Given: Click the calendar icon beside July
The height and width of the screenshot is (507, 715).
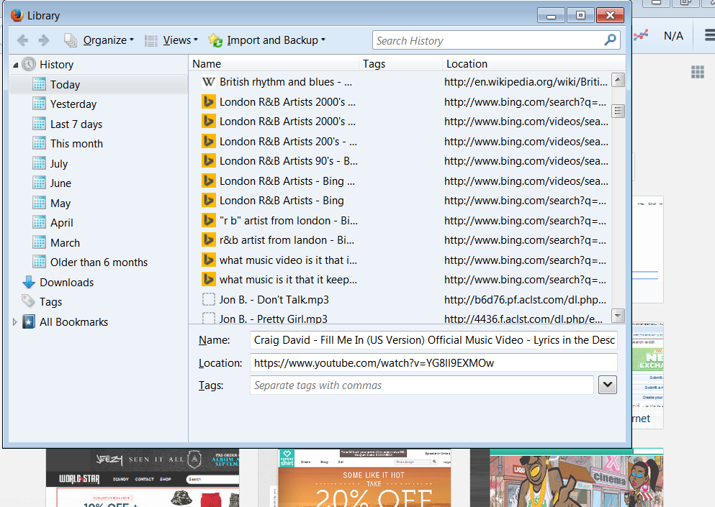Looking at the screenshot, I should [39, 163].
